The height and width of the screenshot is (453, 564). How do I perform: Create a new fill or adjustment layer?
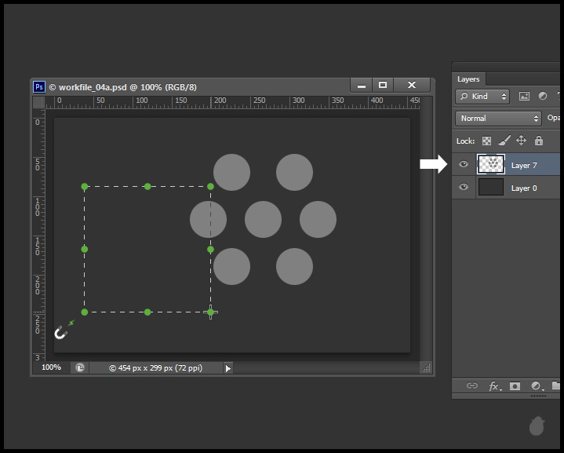click(536, 386)
